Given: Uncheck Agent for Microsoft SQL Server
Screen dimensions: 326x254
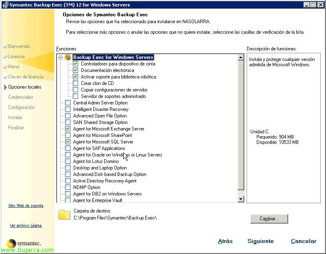Looking at the screenshot, I should click(68, 142).
